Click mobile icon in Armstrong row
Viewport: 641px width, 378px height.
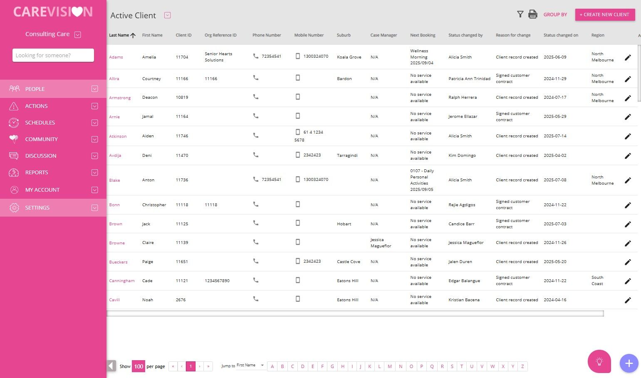tap(298, 97)
